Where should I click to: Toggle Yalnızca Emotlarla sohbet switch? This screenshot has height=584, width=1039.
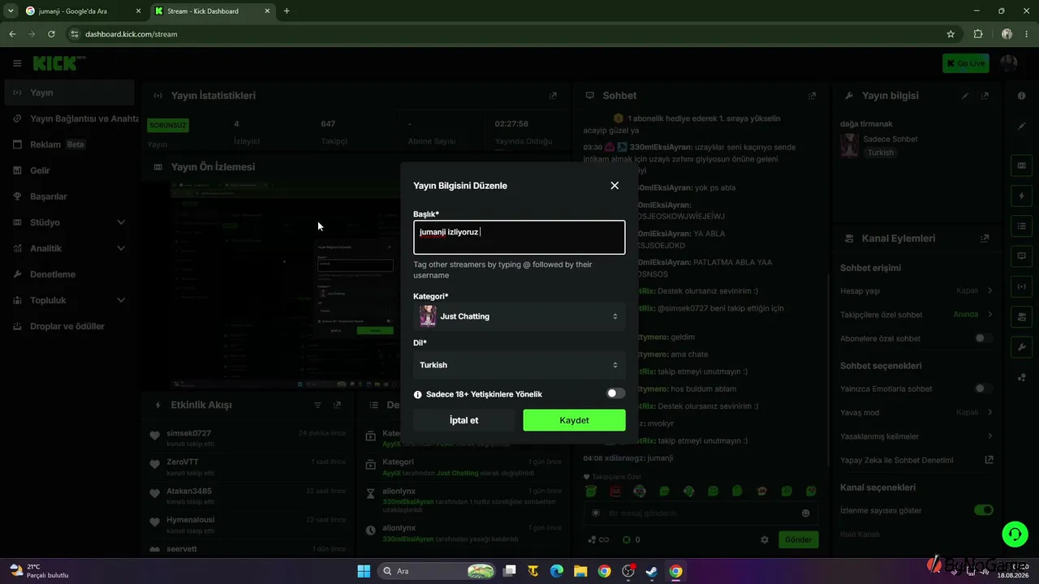coord(983,389)
